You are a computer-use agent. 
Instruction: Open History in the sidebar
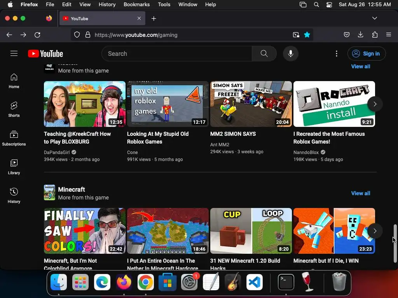click(x=14, y=196)
